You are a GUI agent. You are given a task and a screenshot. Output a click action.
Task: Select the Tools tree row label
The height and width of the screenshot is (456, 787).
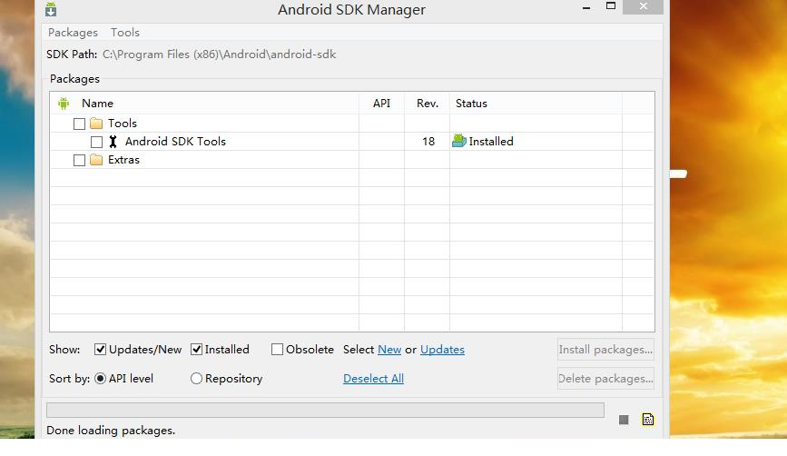point(123,124)
